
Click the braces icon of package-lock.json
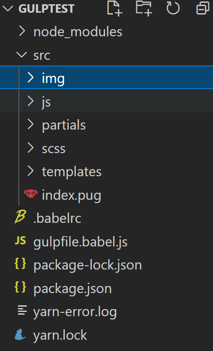pos(20,264)
